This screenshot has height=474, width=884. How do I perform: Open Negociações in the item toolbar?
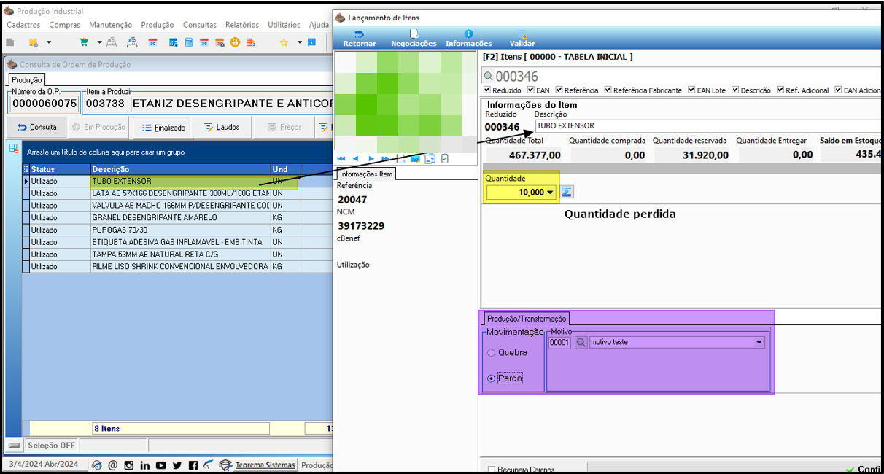414,39
